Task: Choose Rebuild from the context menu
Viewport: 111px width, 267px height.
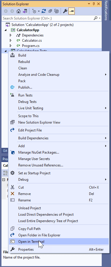Action: coord(59,62)
